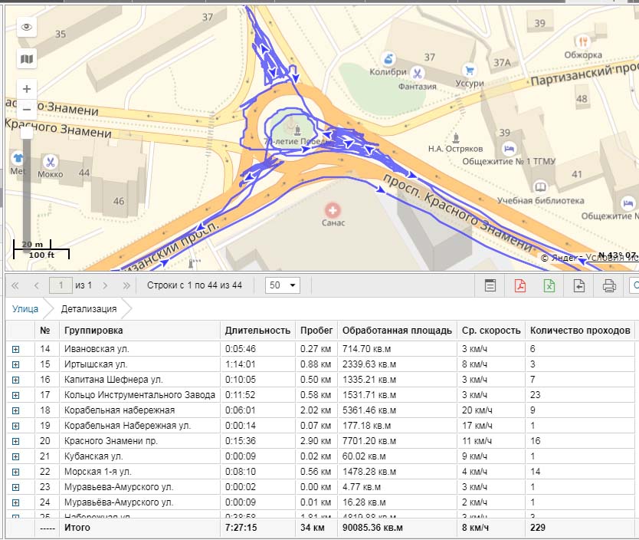Click the report template icon

[490, 285]
